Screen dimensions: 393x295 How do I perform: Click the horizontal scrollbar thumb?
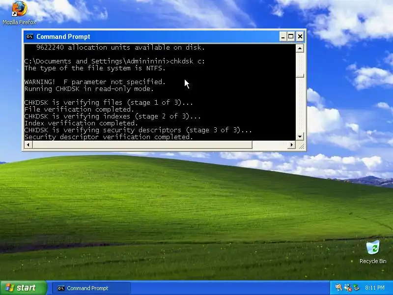coord(142,145)
